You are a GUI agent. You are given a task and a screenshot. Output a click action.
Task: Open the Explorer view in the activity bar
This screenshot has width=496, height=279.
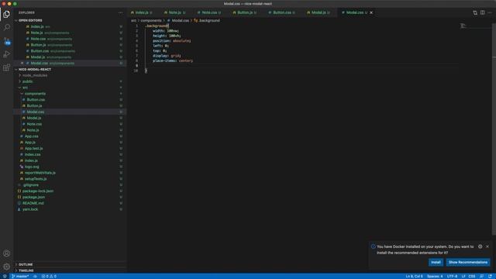7,14
